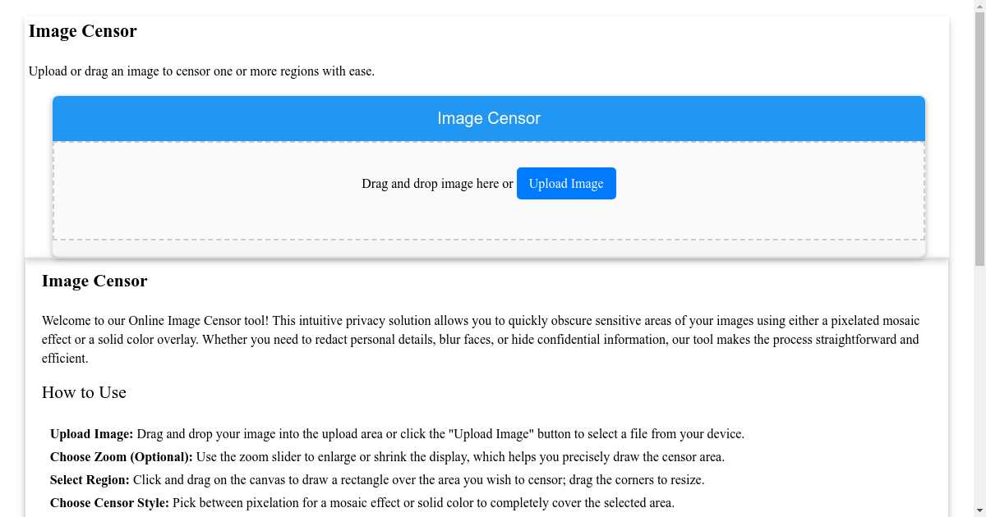Click the subtitle about censoring regions with ease
This screenshot has width=986, height=517.
click(202, 71)
